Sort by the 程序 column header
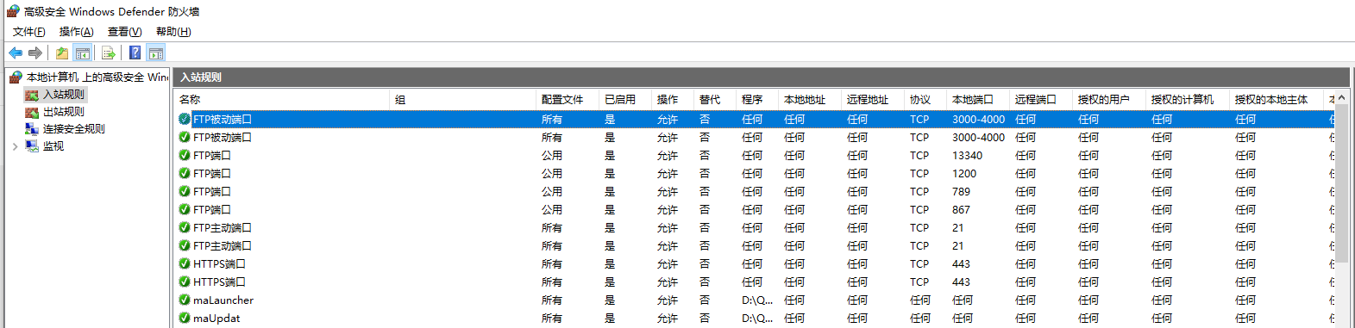Screen dimensions: 1355x328 tap(756, 100)
